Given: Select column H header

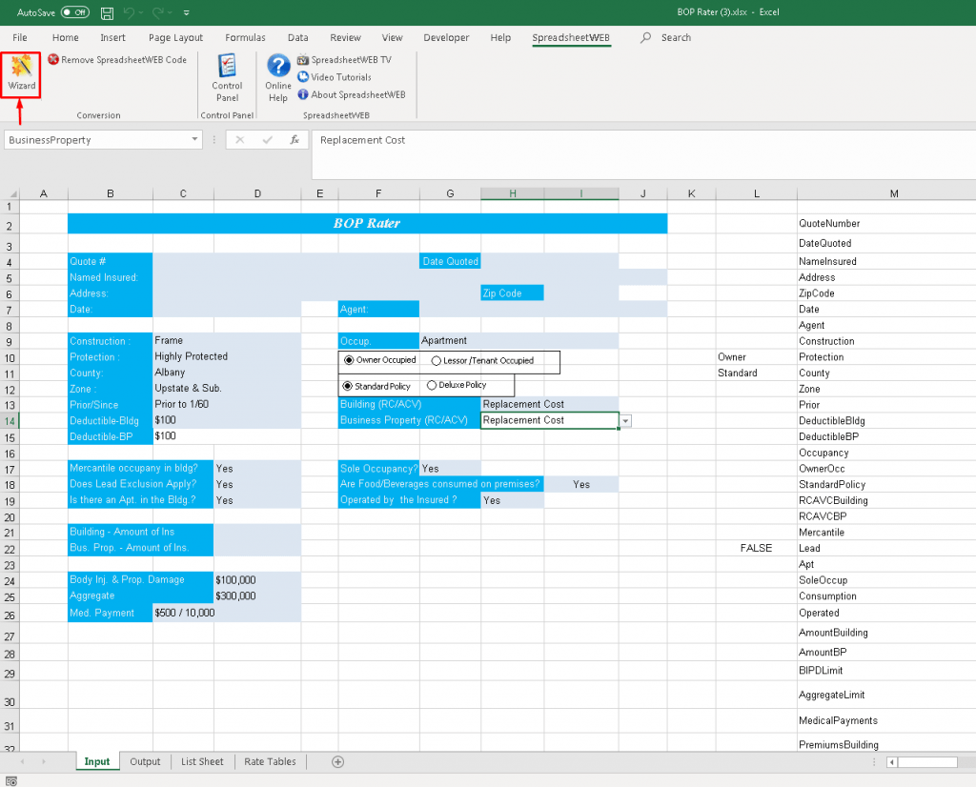Looking at the screenshot, I should [512, 193].
